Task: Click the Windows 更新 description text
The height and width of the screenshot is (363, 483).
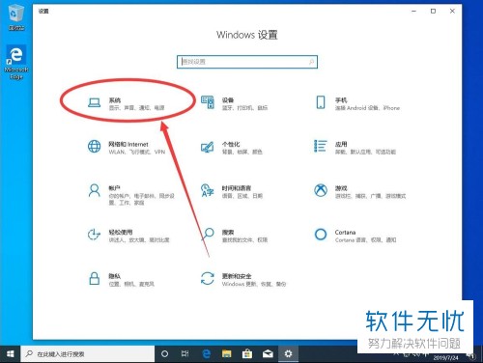Action: pyautogui.click(x=254, y=284)
